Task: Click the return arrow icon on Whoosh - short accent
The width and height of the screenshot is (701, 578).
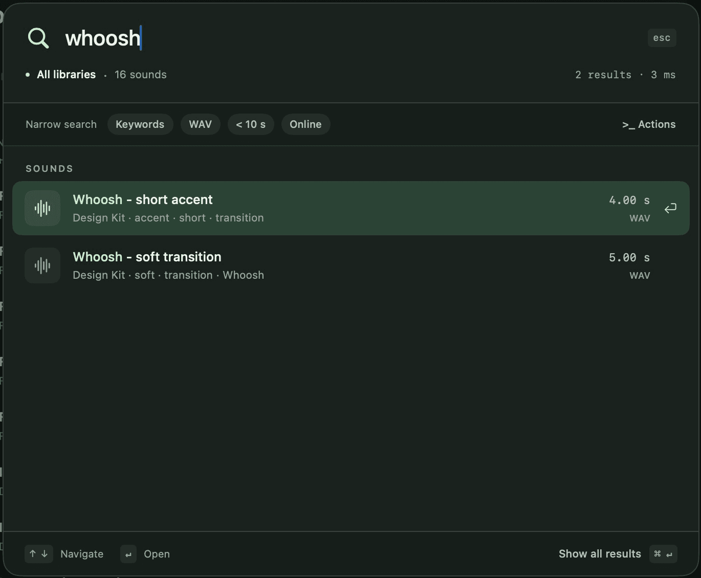Action: 670,208
